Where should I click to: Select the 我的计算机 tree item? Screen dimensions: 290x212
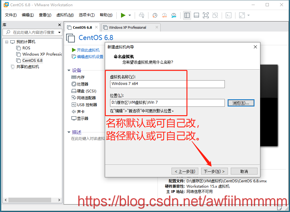(x=26, y=42)
